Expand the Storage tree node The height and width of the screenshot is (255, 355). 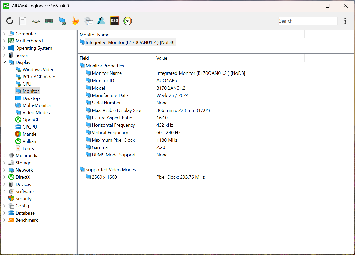click(4, 163)
